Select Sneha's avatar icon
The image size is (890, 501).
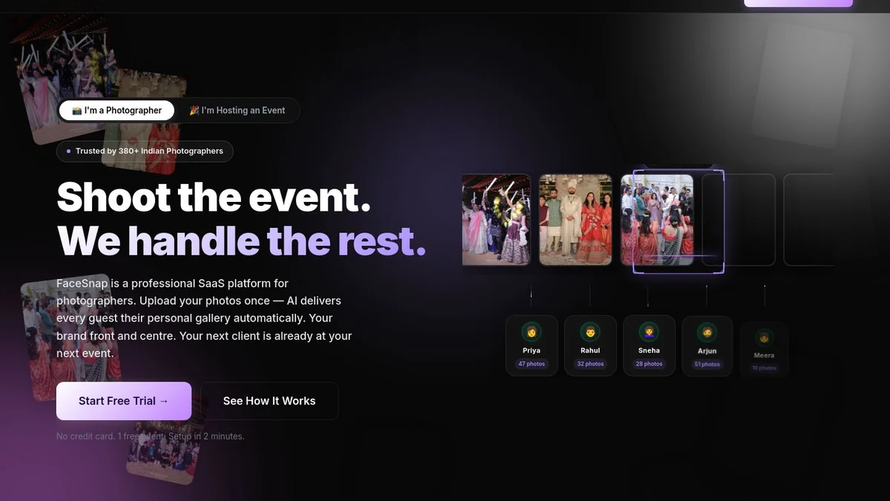click(x=649, y=331)
